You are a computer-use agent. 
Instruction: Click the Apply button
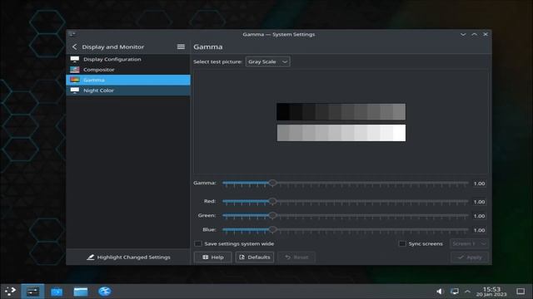[x=470, y=257]
